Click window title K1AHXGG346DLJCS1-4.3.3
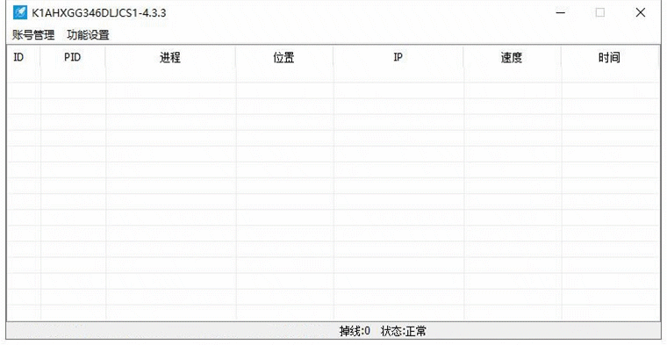Image resolution: width=667 pixels, height=345 pixels. coord(99,13)
